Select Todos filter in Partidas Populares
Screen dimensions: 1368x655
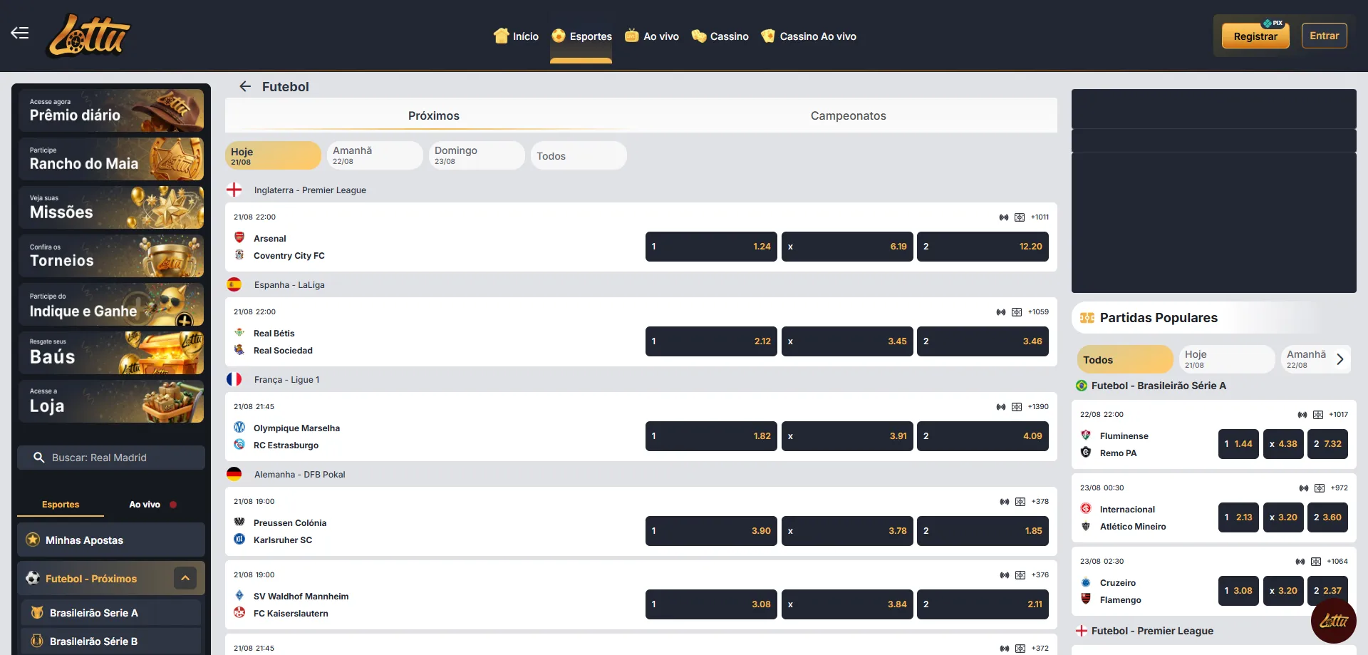(1125, 359)
